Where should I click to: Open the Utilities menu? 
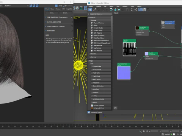tap(139, 6)
